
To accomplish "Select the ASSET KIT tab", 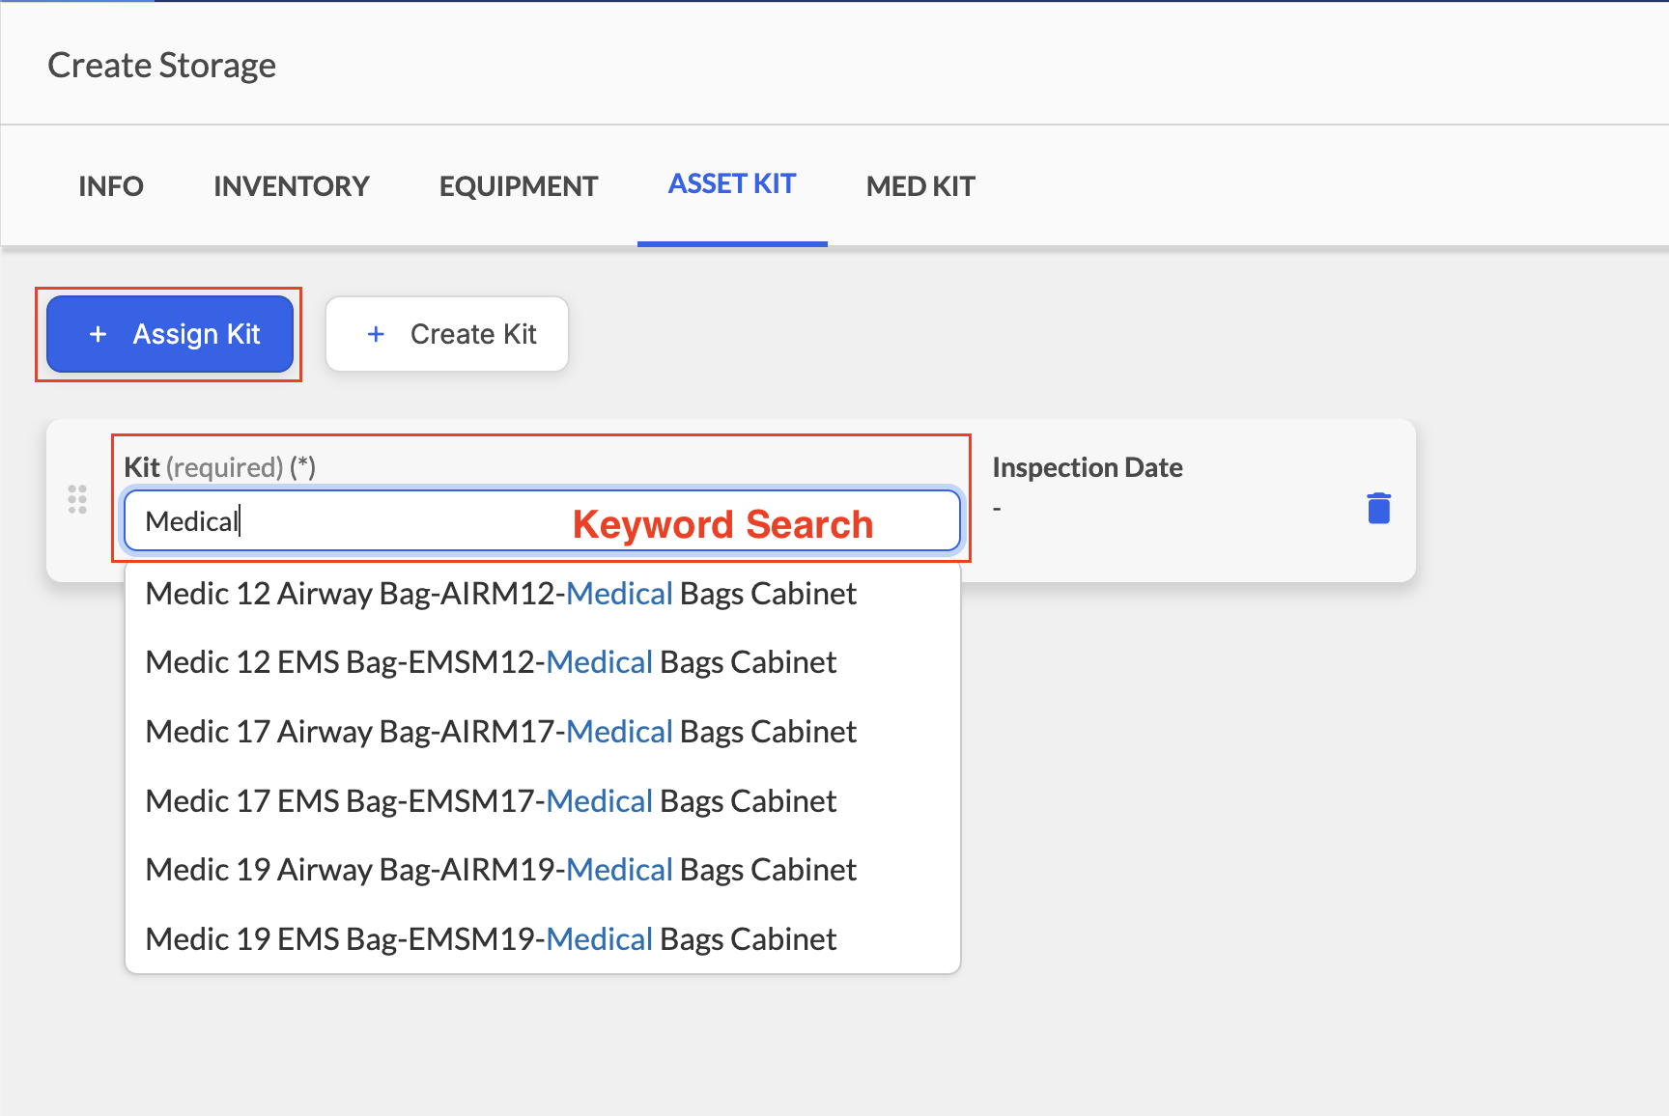I will click(x=732, y=184).
